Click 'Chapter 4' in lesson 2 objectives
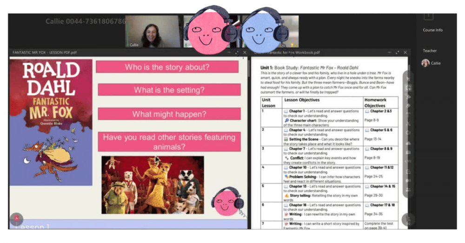Screen dimensions: 465x243 point(297,130)
